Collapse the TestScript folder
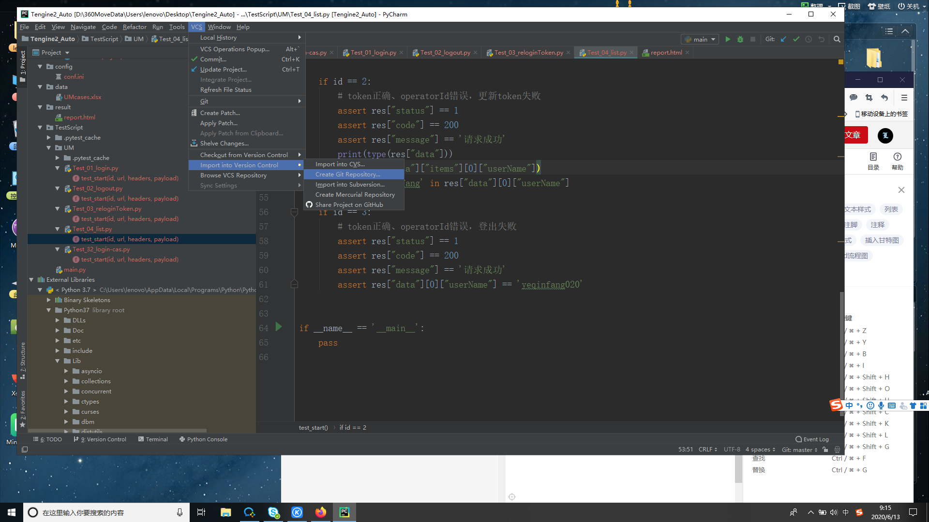This screenshot has height=522, width=929. tap(40, 128)
